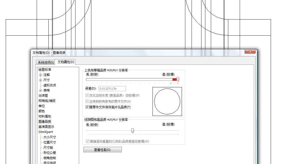
Task: Open 基准面显示 settings
Action: point(46,127)
